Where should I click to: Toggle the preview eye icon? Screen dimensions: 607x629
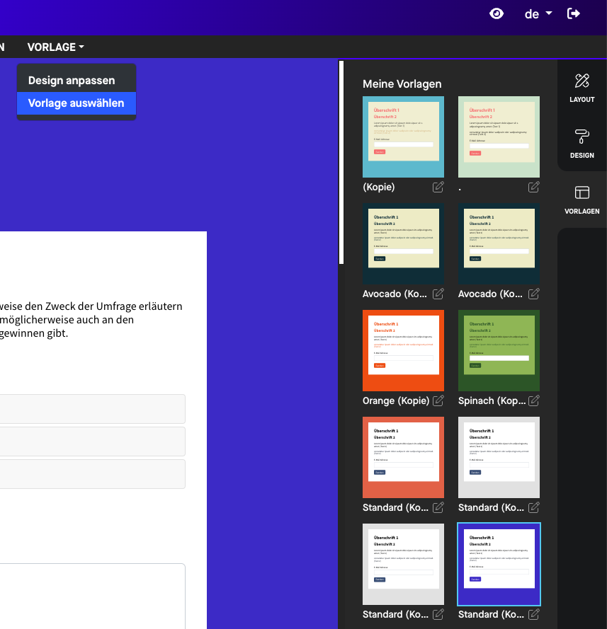pyautogui.click(x=497, y=13)
